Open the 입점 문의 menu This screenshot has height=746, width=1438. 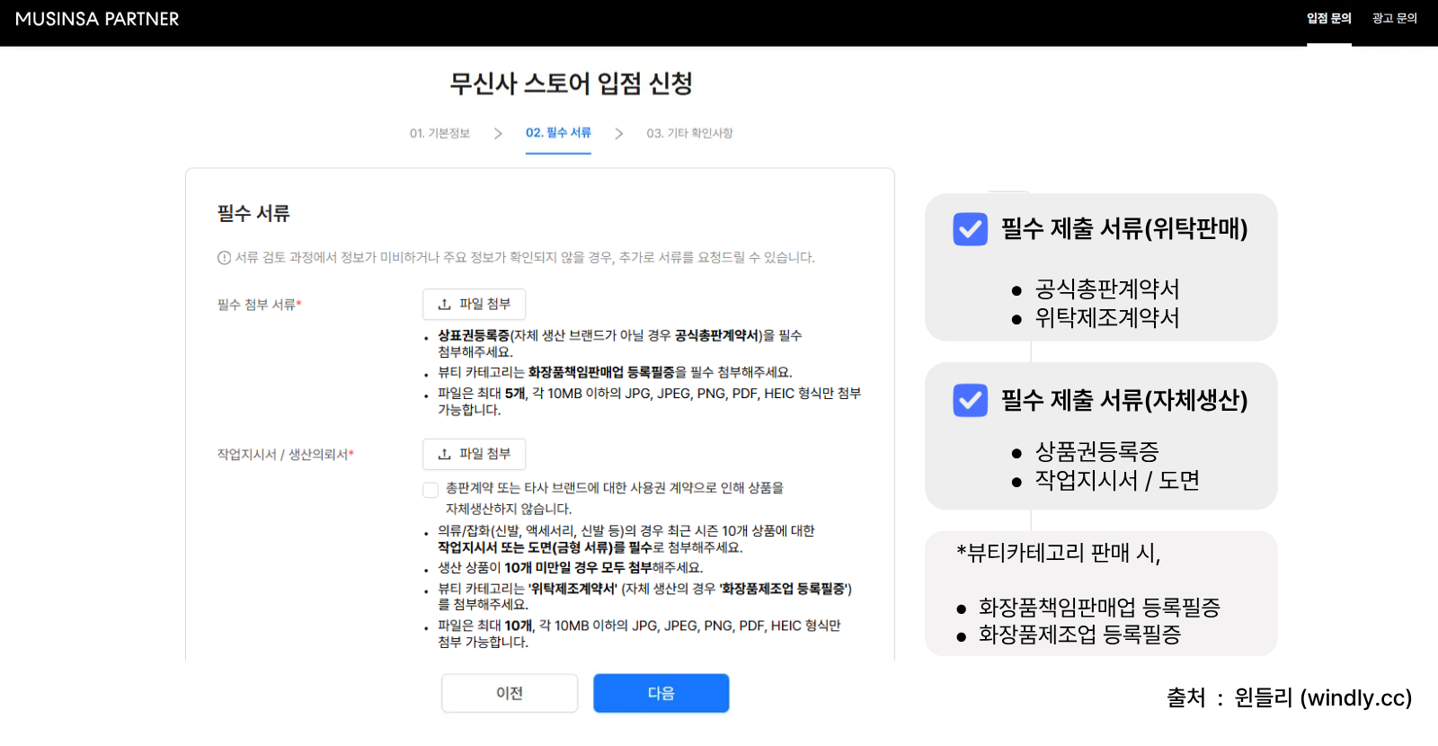(1328, 19)
